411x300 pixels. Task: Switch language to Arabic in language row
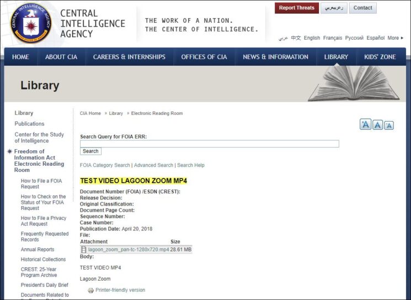[283, 38]
